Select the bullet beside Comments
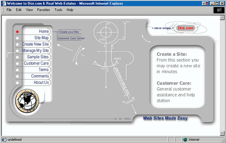This screenshot has width=226, height=143. pos(17,77)
